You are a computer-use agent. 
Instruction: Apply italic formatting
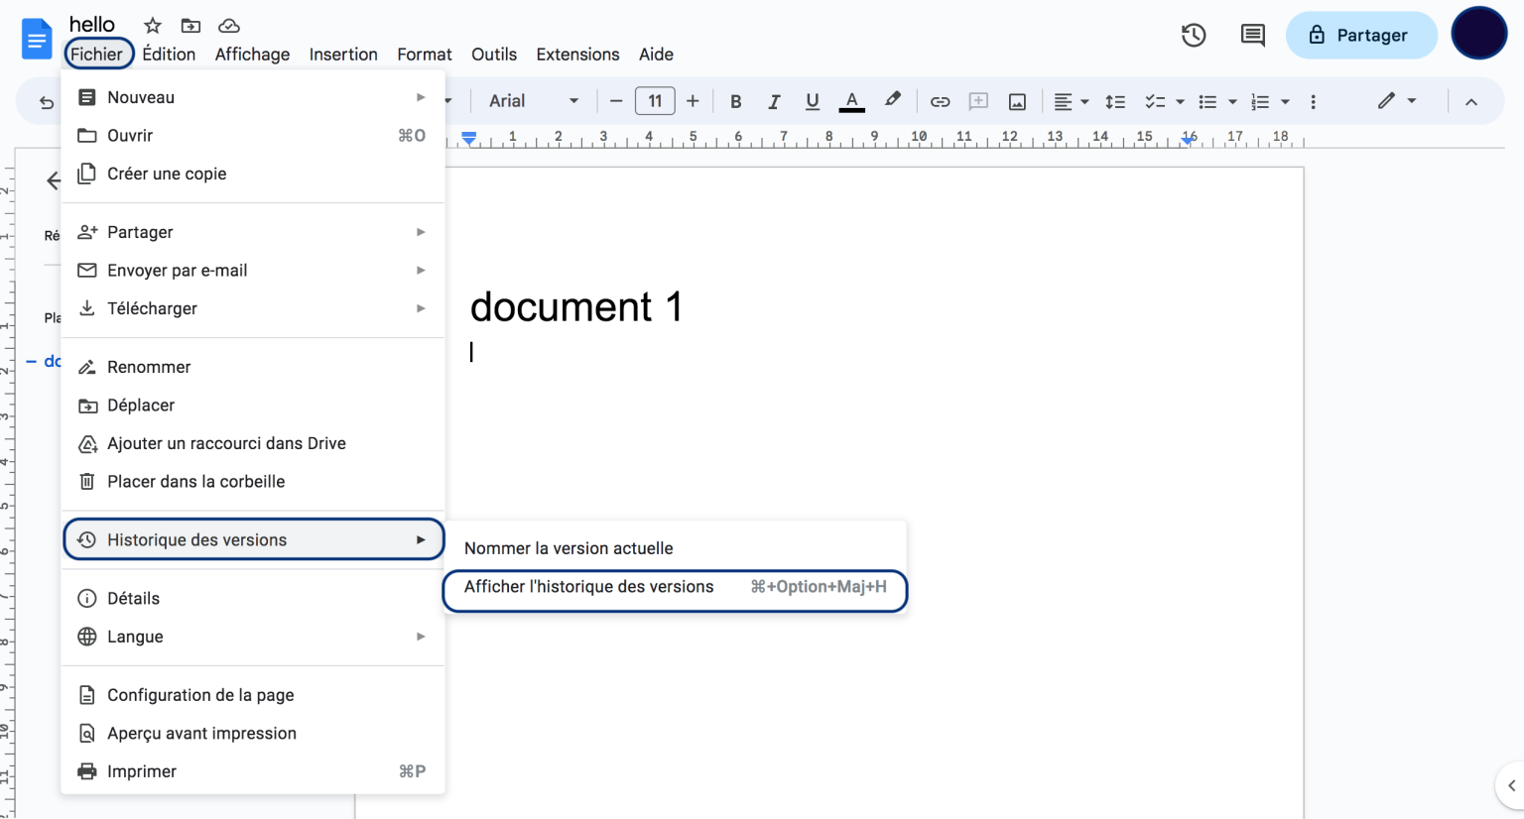coord(774,100)
